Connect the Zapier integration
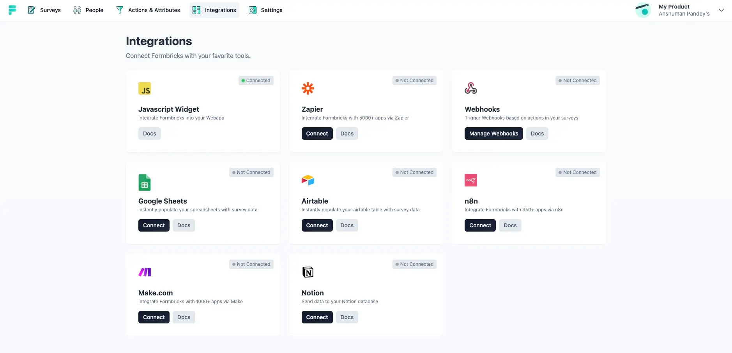Image resolution: width=732 pixels, height=353 pixels. click(x=317, y=133)
